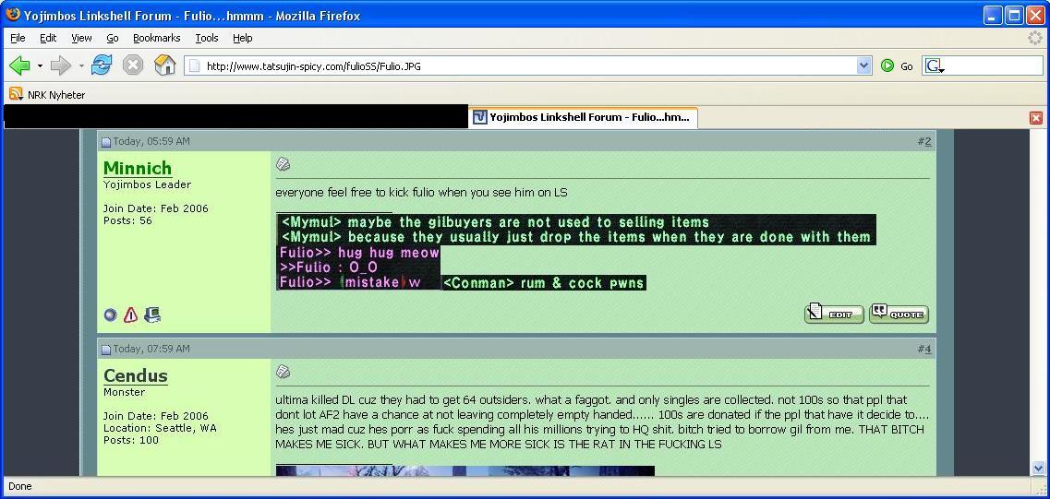
Task: Click the Stop loading icon
Action: coord(133,65)
